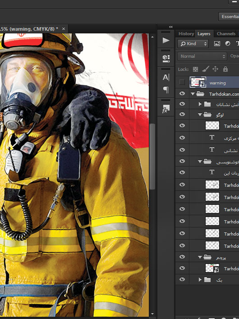Screen dimensions: 239x319
Task: Open the Paragraph panel icon
Action: [166, 89]
